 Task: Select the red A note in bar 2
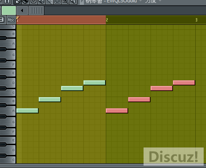tap(117, 111)
